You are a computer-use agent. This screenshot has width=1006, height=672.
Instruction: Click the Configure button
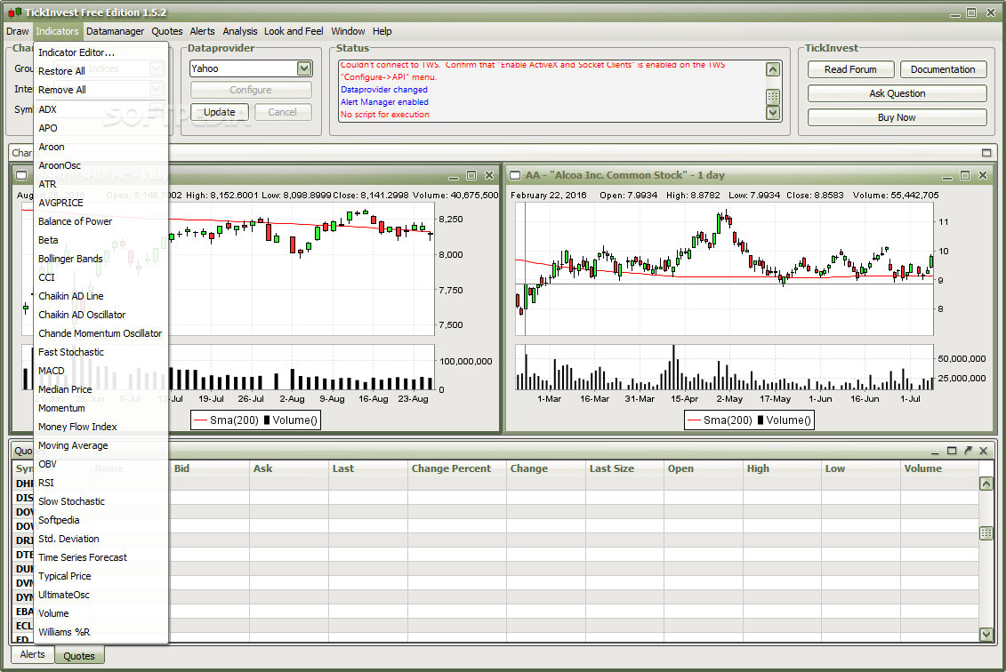click(x=251, y=91)
